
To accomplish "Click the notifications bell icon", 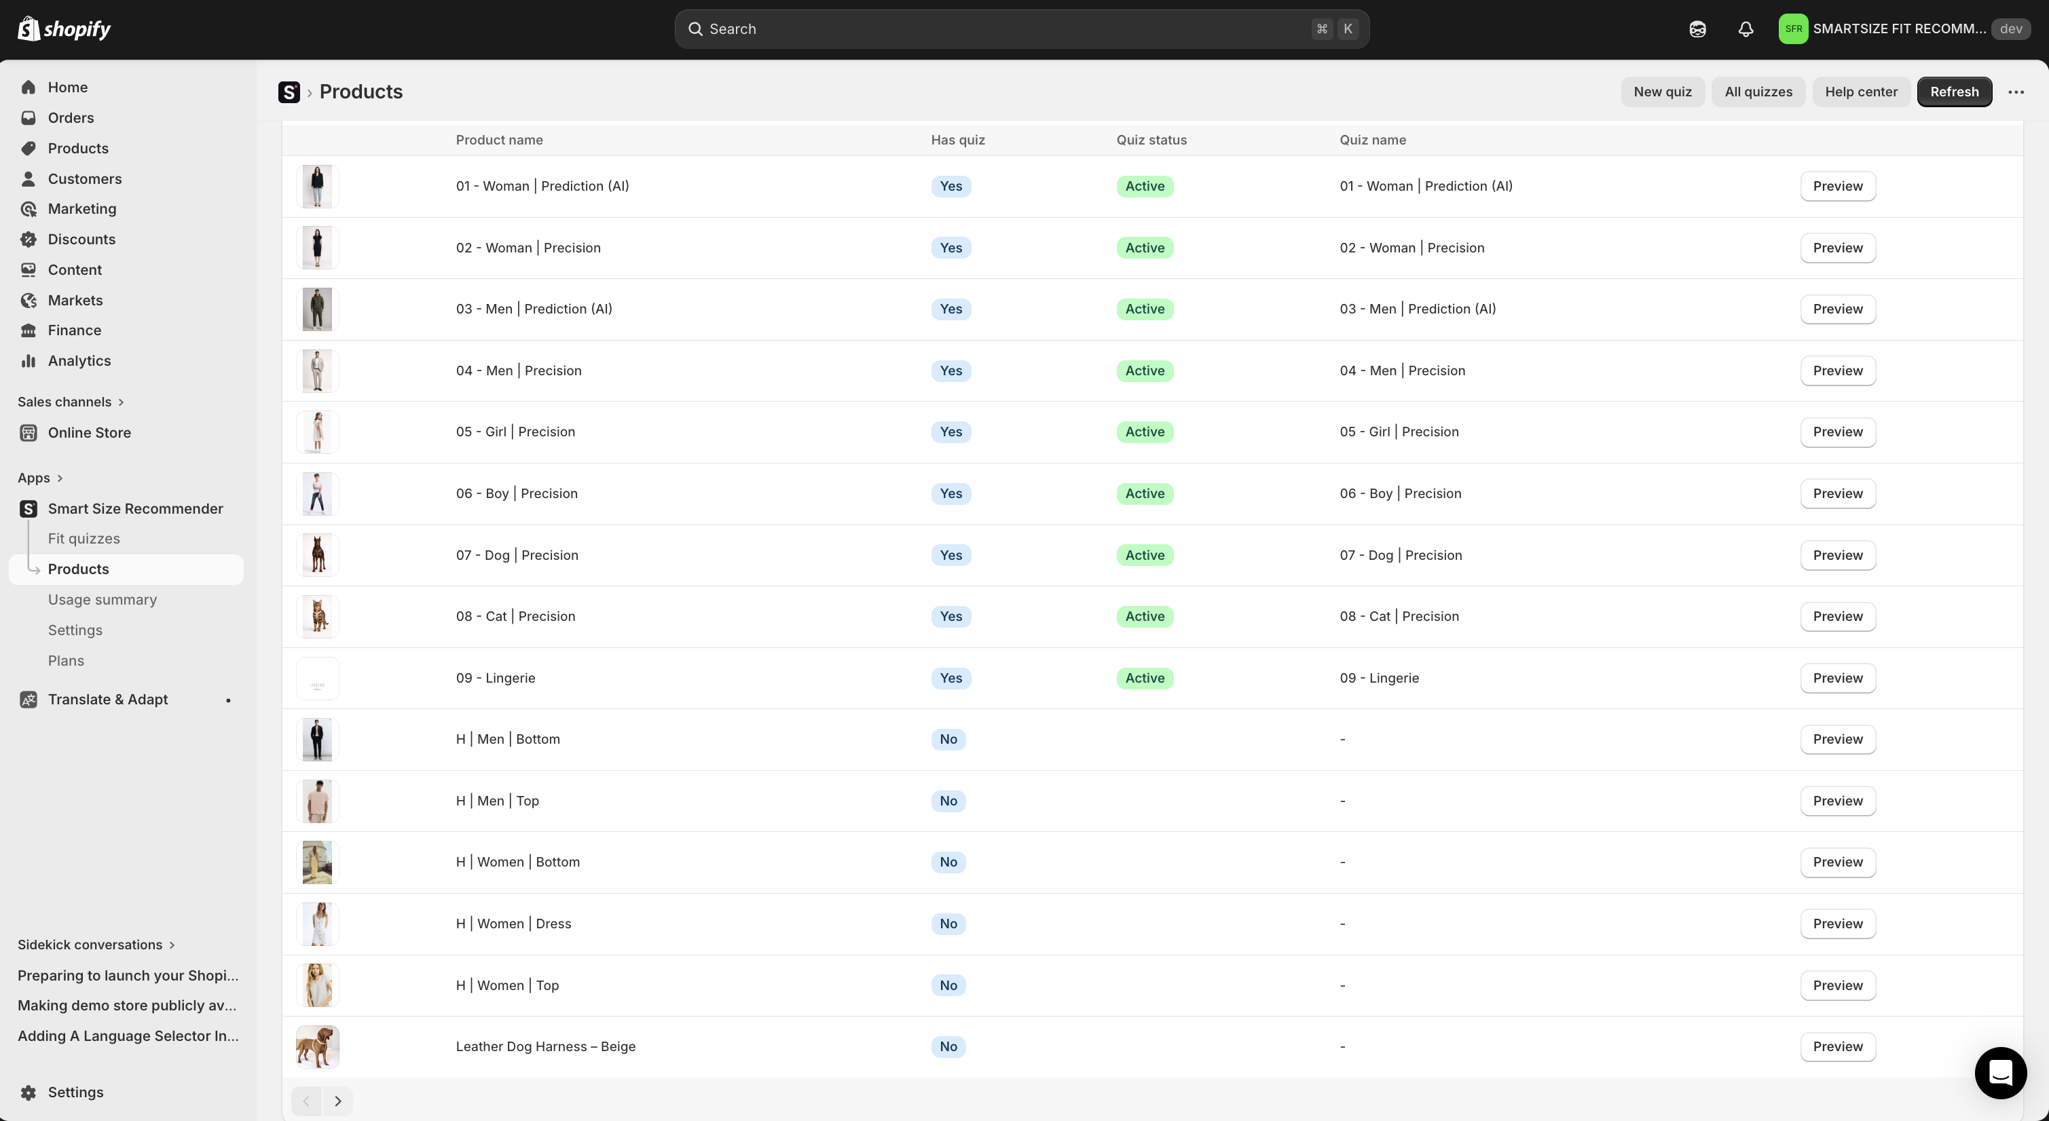I will pos(1745,28).
